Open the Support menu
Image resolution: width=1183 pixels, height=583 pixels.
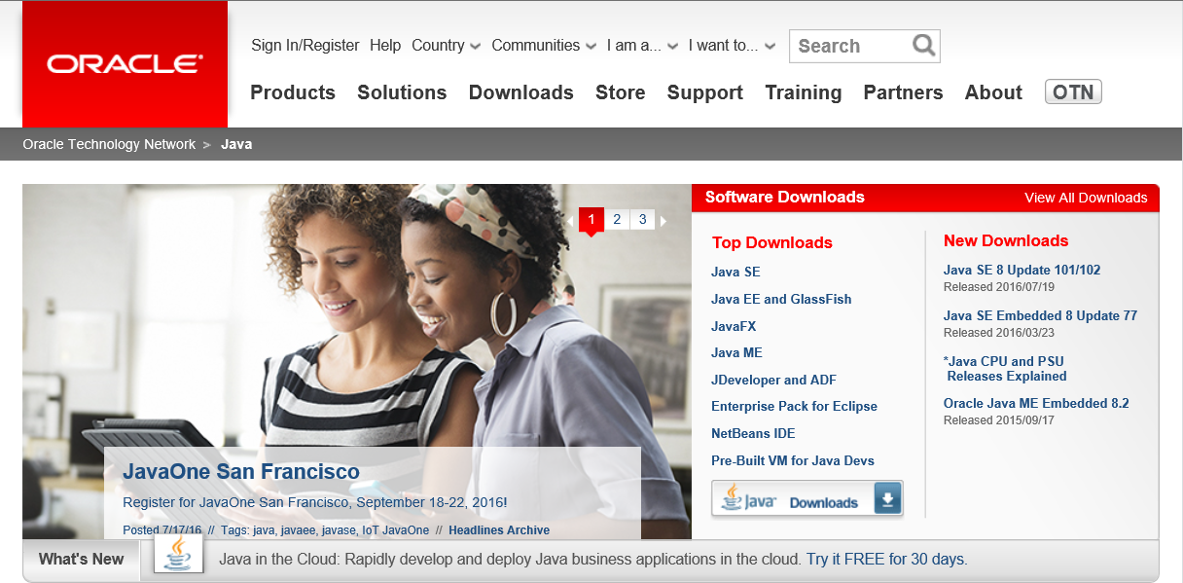(x=705, y=93)
